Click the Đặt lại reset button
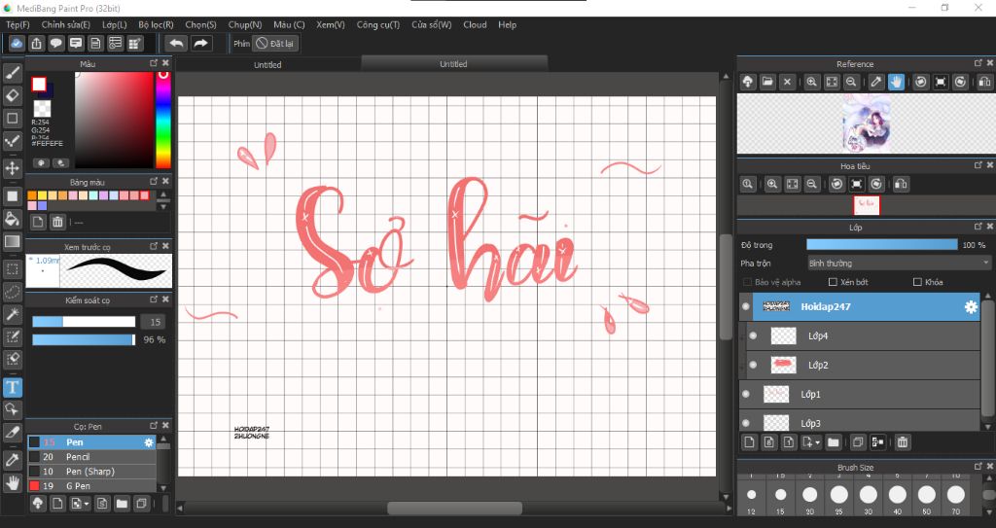The image size is (996, 528). coord(275,44)
